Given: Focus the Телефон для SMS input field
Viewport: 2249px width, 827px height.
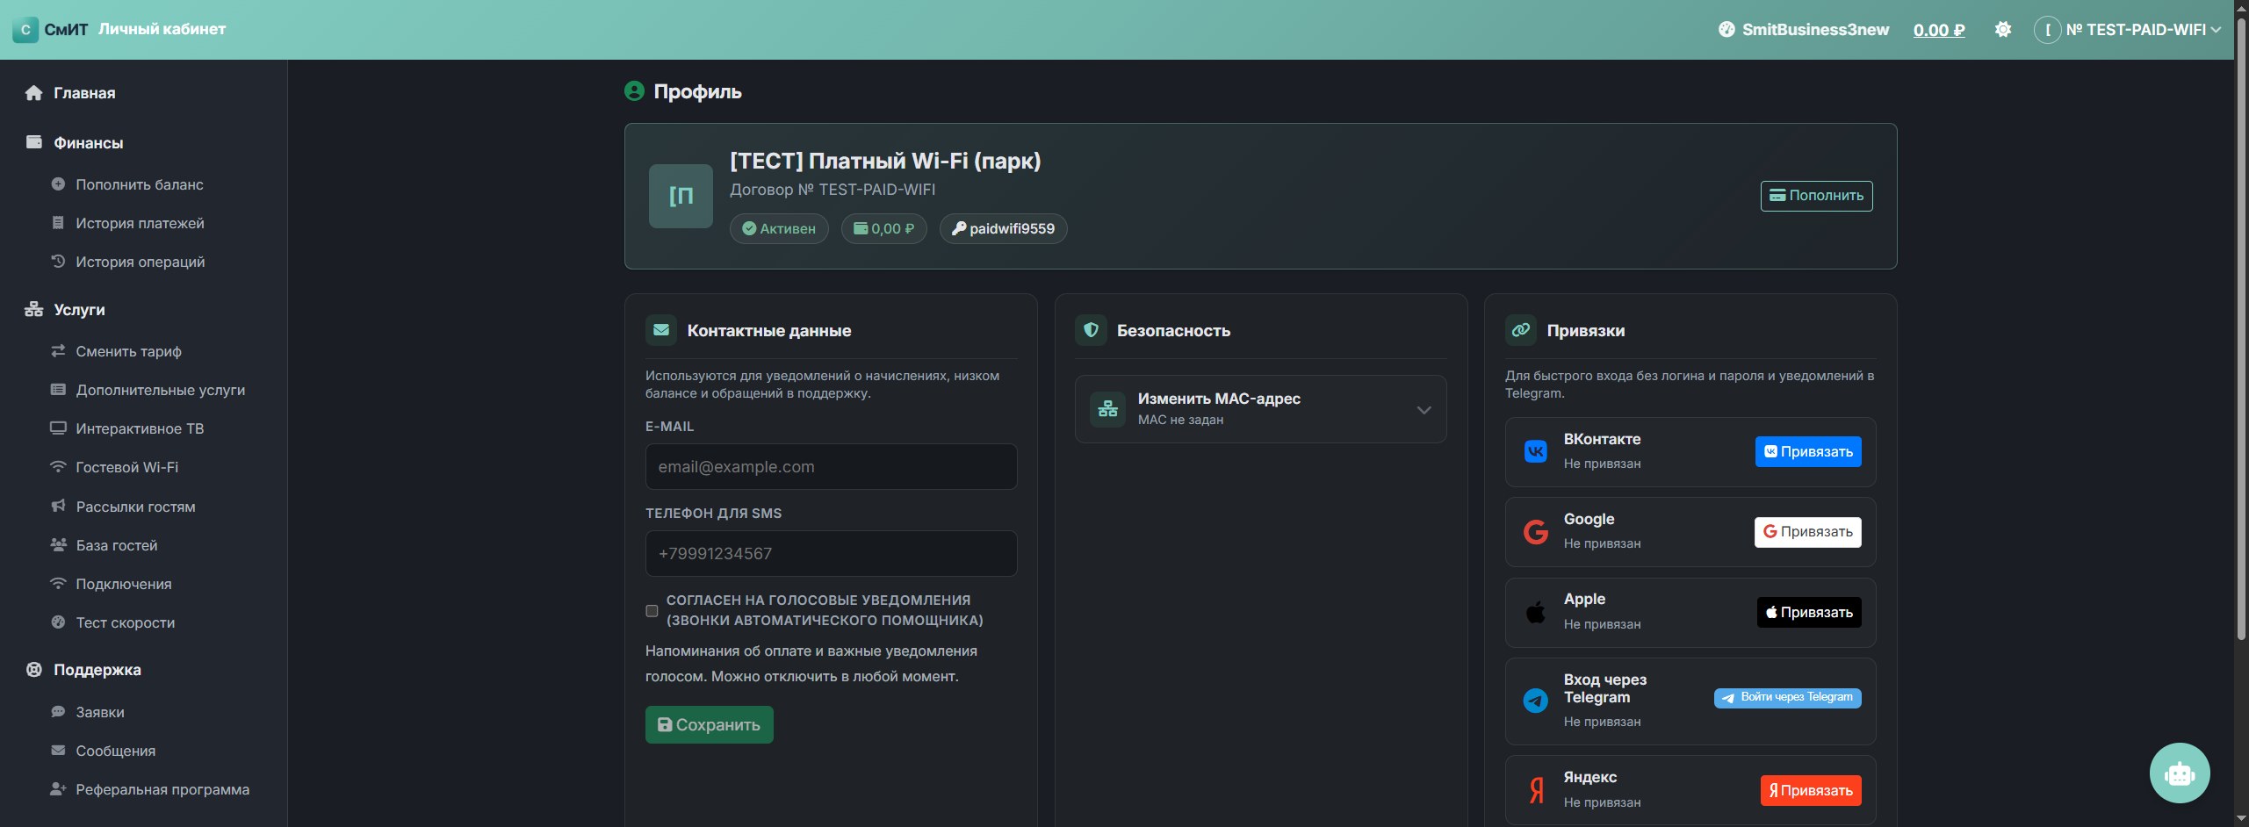Looking at the screenshot, I should [x=831, y=554].
